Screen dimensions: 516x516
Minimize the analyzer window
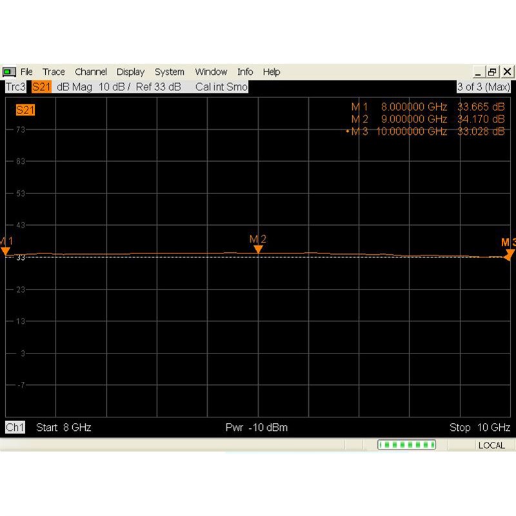[x=478, y=72]
